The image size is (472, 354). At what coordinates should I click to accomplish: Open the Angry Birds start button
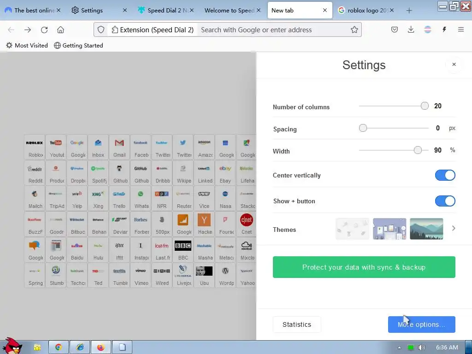click(x=12, y=346)
